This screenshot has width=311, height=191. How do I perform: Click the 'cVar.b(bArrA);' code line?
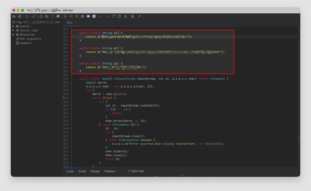click(117, 151)
